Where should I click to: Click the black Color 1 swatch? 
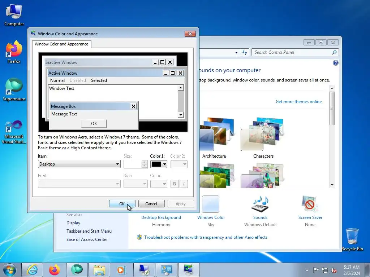coord(156,164)
